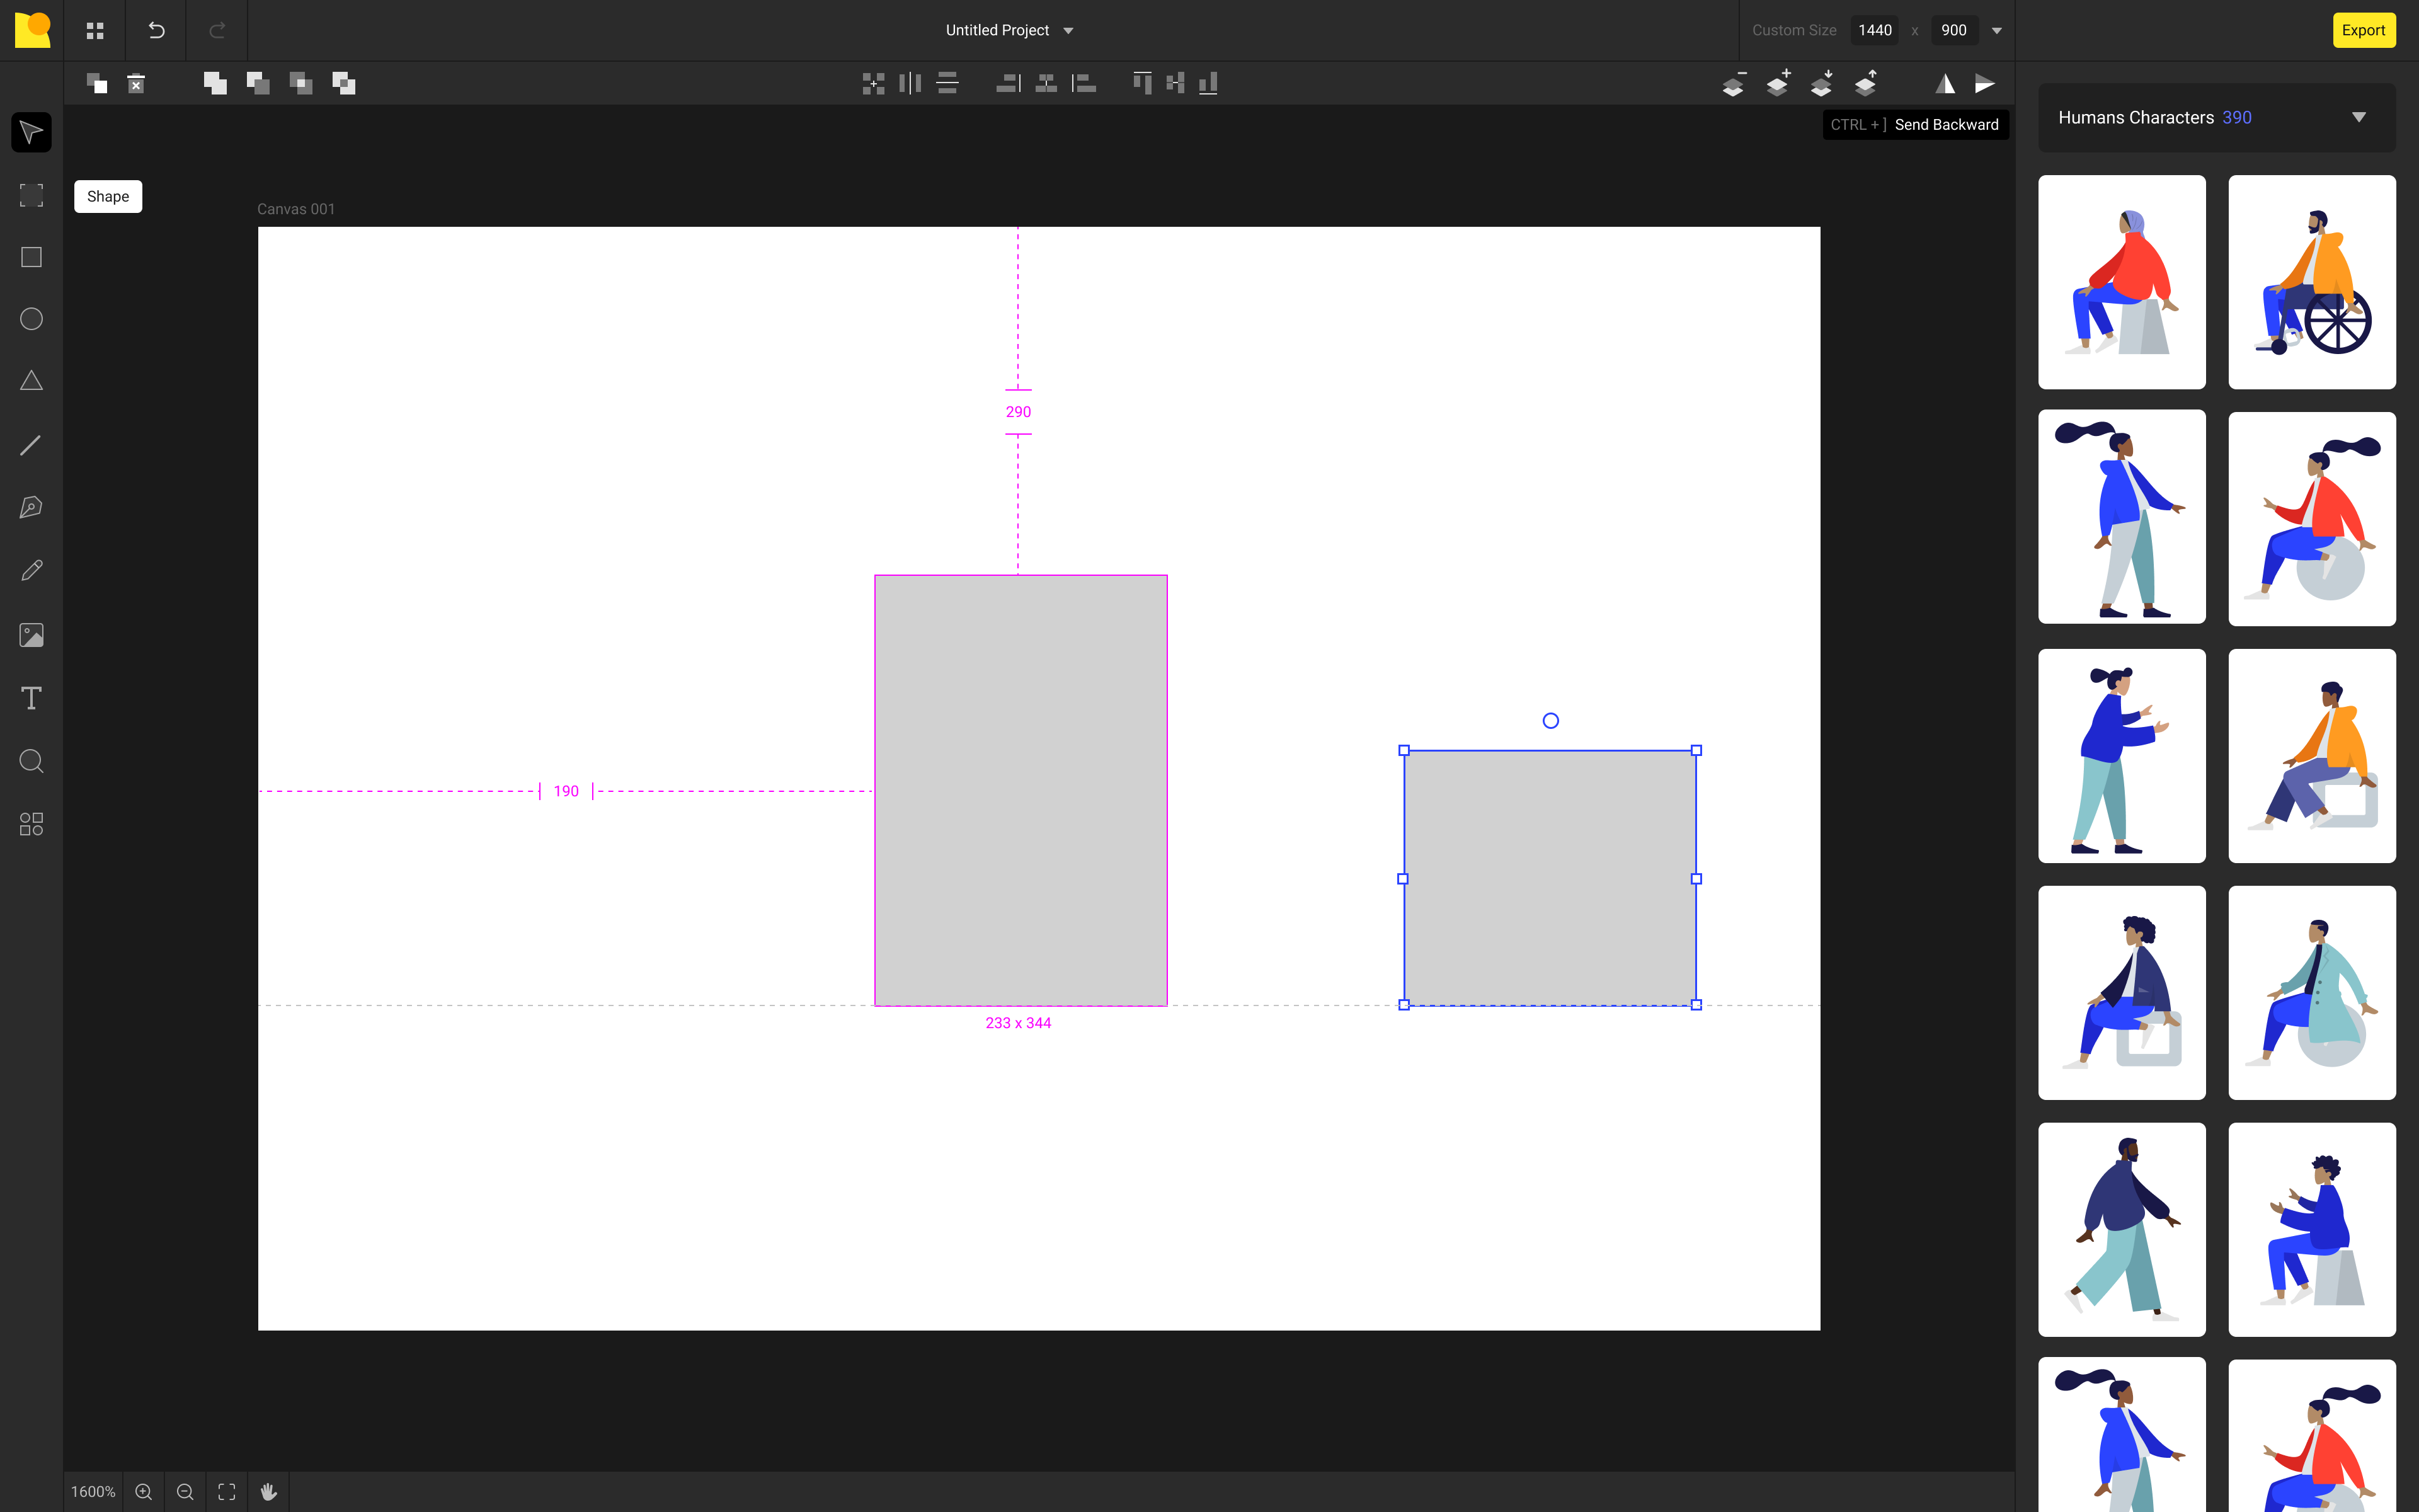This screenshot has height=1512, width=2419.
Task: Pick the wheelchair character thumbnail
Action: coord(2311,282)
